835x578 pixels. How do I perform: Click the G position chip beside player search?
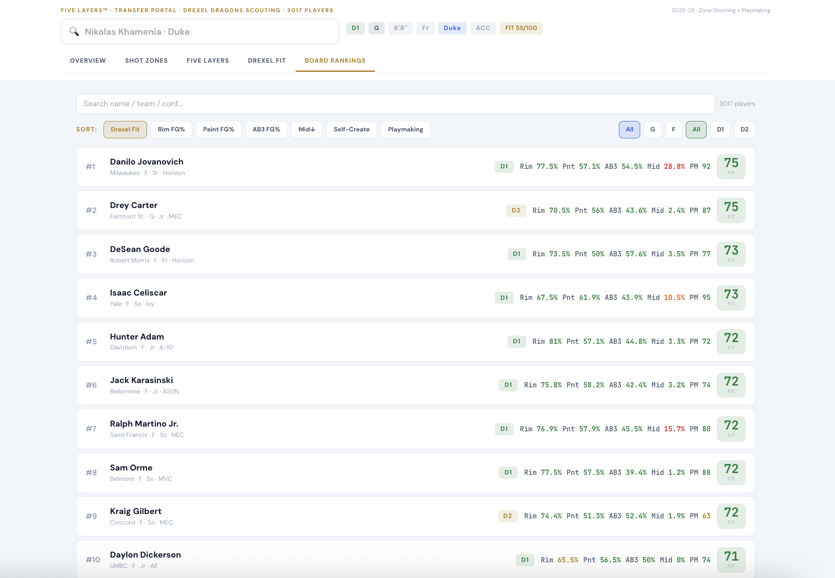pyautogui.click(x=377, y=28)
